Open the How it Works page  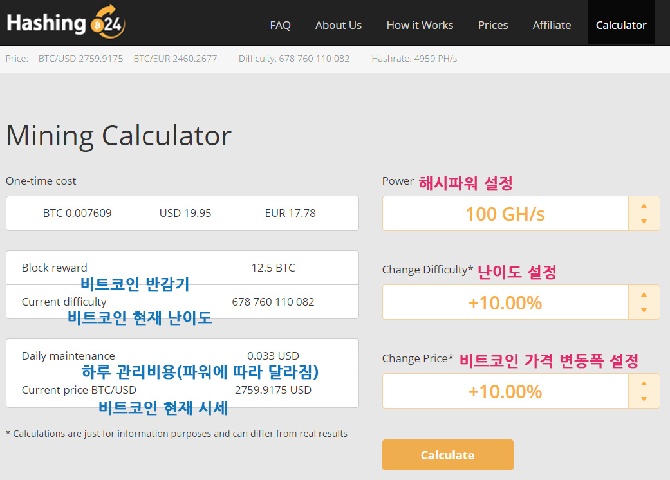[420, 25]
